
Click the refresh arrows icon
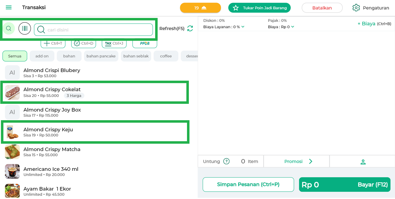coord(190,28)
